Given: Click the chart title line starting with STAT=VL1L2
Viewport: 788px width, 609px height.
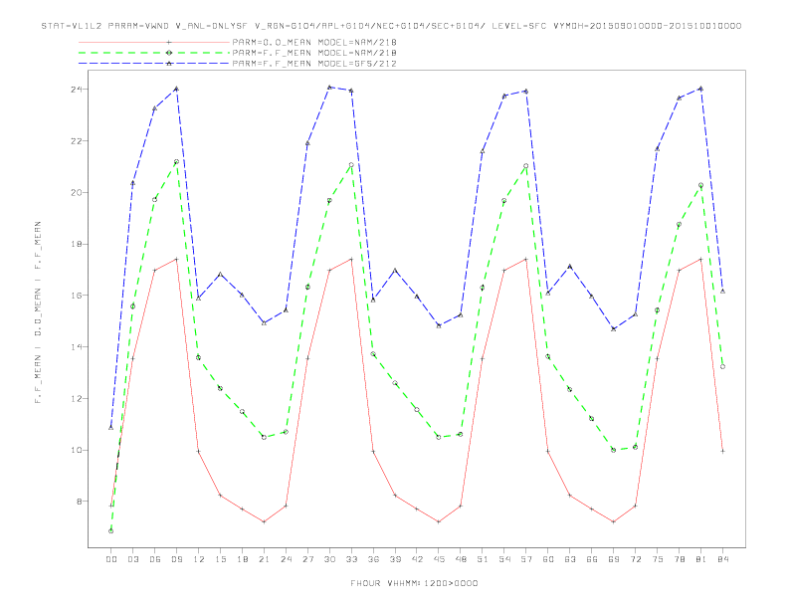Looking at the screenshot, I should pyautogui.click(x=391, y=26).
